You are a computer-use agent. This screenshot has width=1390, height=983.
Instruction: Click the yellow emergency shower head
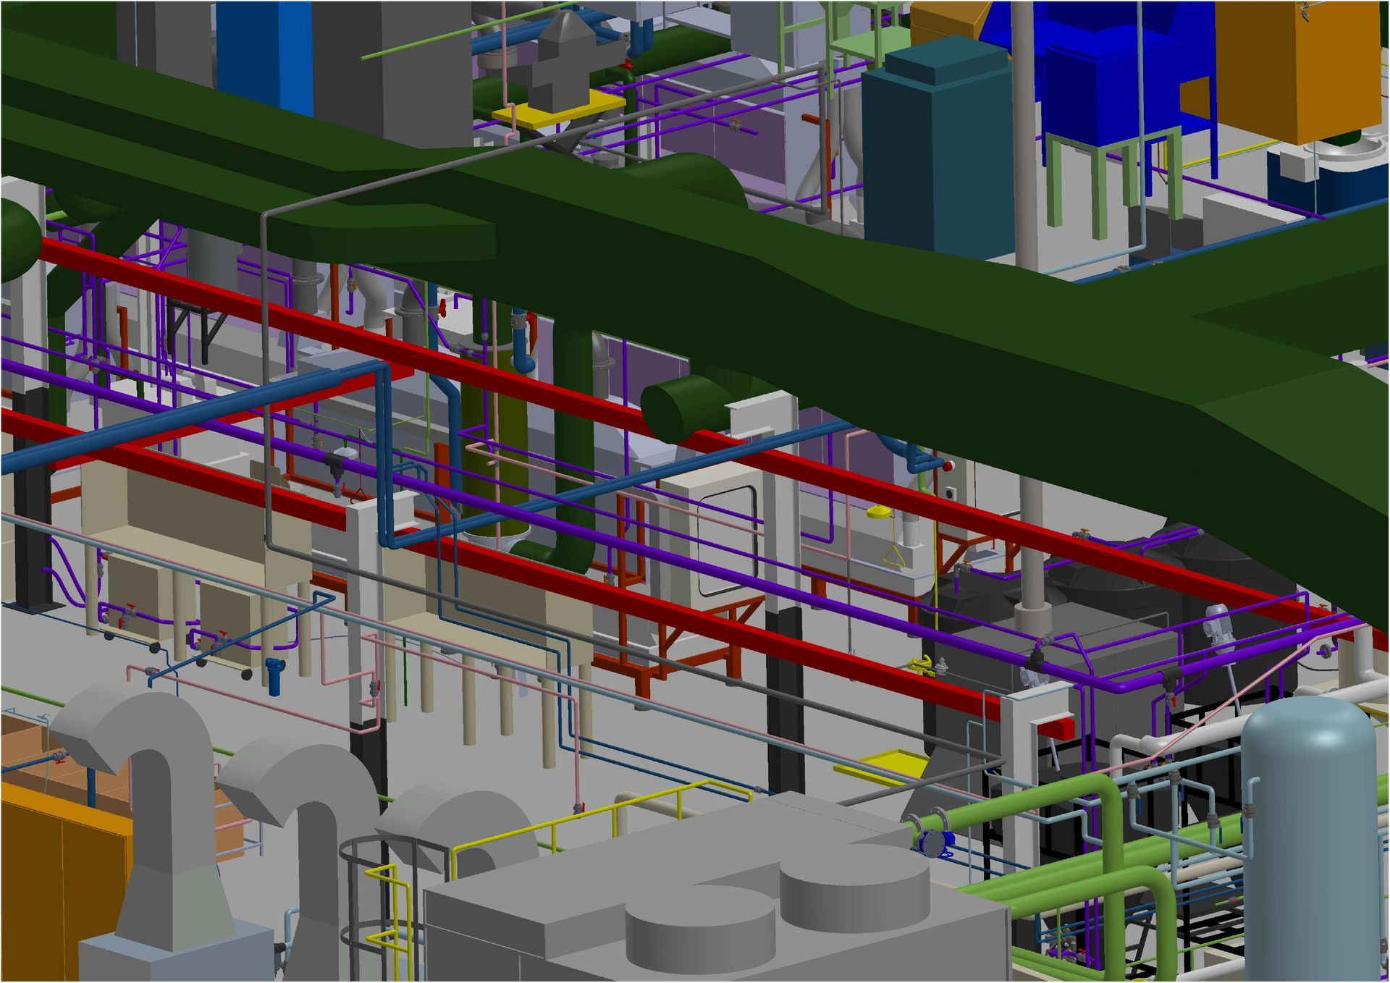point(879,512)
